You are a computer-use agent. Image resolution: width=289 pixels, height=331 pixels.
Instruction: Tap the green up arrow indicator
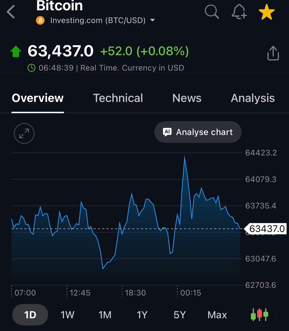pos(16,52)
